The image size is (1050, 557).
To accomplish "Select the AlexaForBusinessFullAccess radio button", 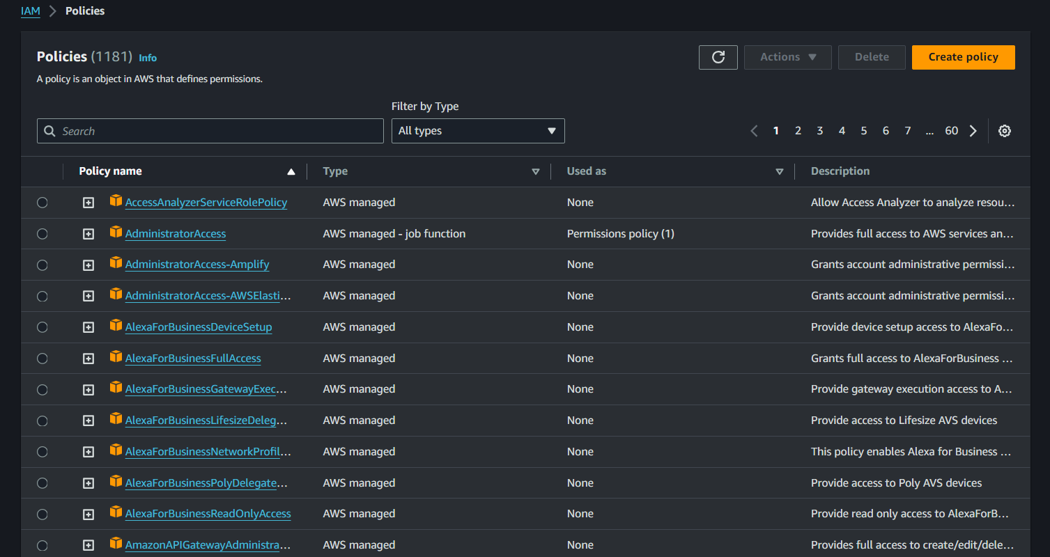I will point(43,359).
